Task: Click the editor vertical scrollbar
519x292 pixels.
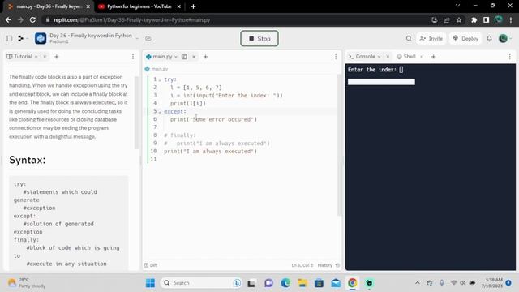Action: coord(339,146)
